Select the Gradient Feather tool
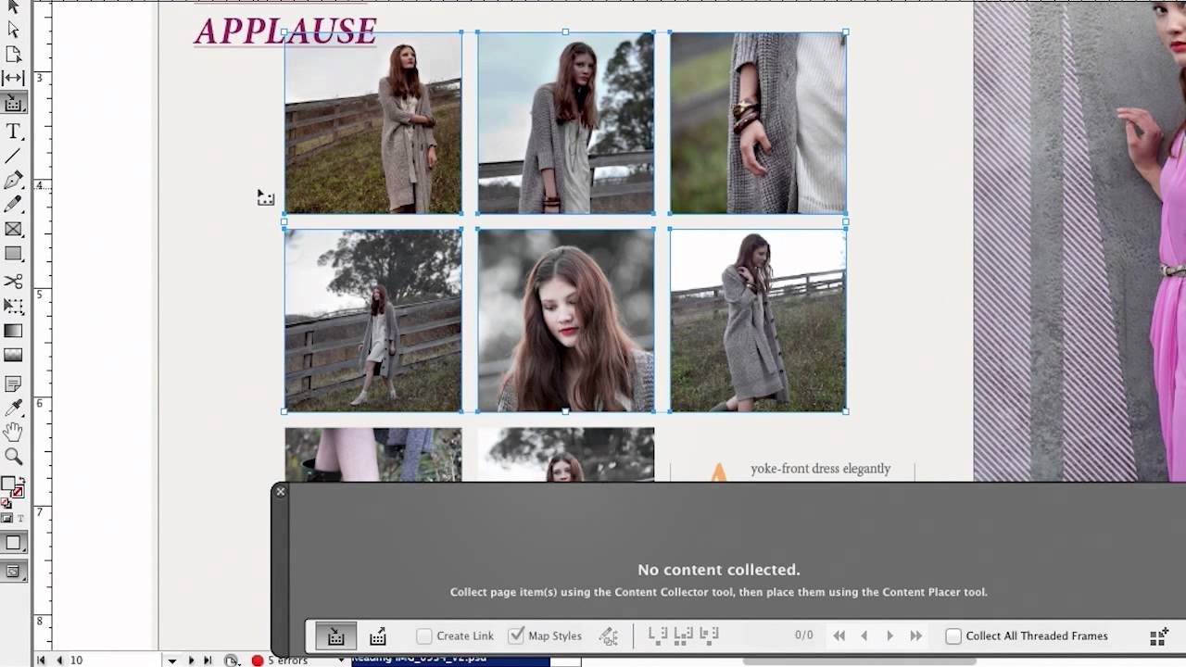Image resolution: width=1186 pixels, height=667 pixels. pos(13,355)
